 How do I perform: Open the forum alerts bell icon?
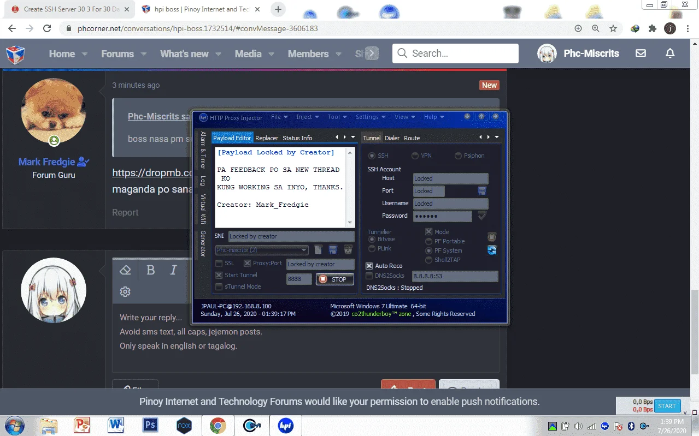669,53
